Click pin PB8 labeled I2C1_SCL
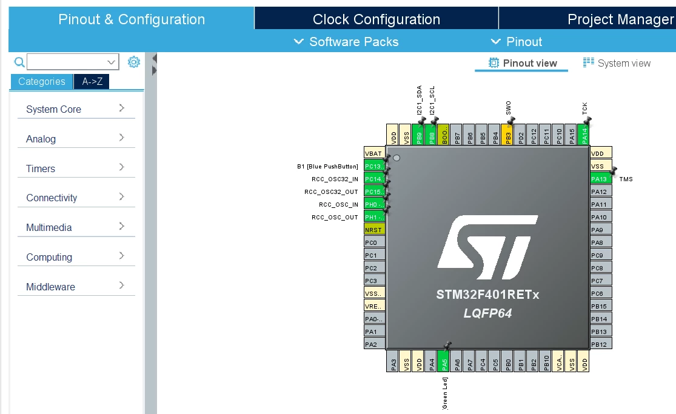676x414 pixels. pyautogui.click(x=430, y=135)
